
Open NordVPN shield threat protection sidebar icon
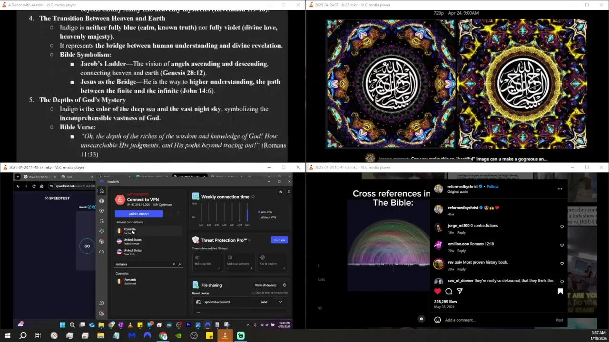click(x=101, y=211)
